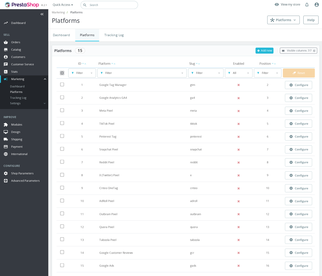Click the Stats chart icon
This screenshot has width=322, height=276.
(x=6, y=72)
